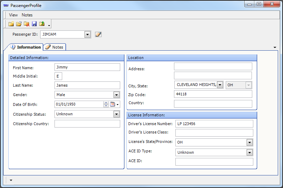This screenshot has width=283, height=188.
Task: Click the pencil edit icon beside Passenger ID
Action: (98, 34)
